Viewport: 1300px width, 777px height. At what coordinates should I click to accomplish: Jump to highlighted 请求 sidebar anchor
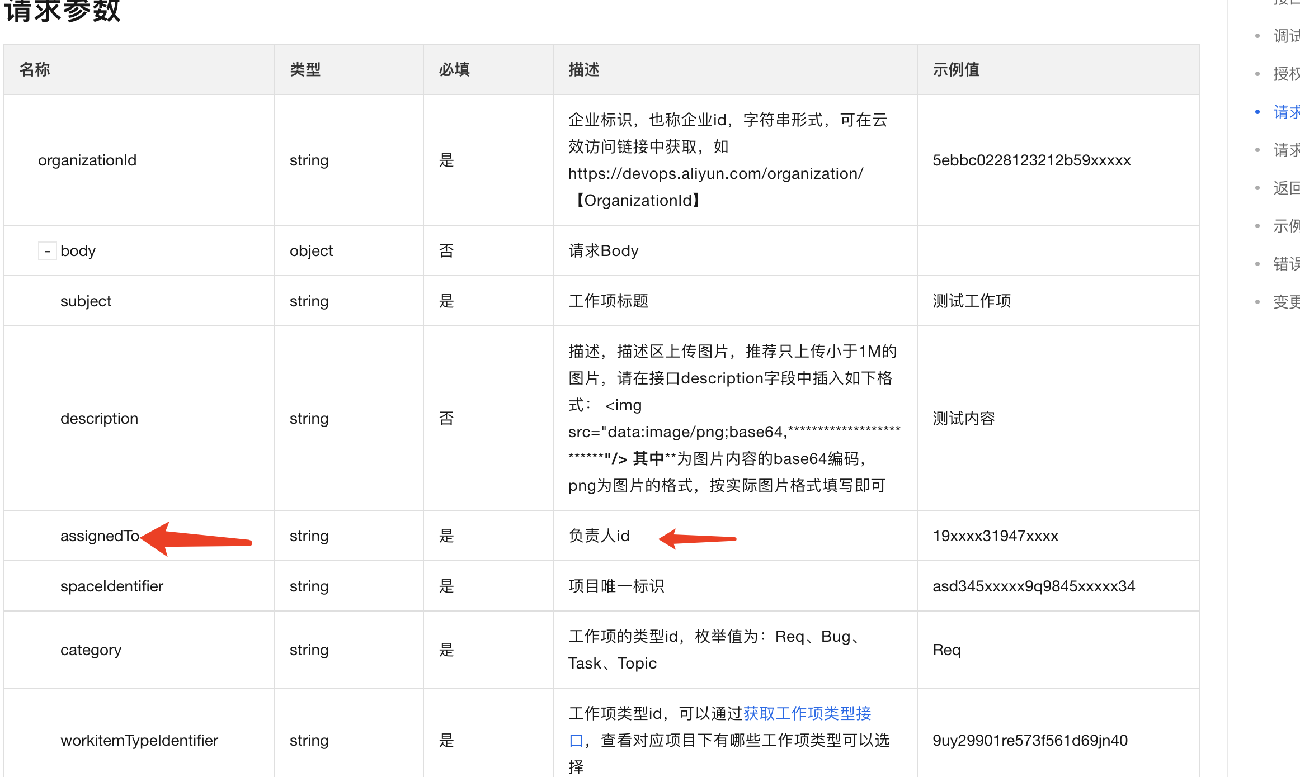tap(1285, 112)
